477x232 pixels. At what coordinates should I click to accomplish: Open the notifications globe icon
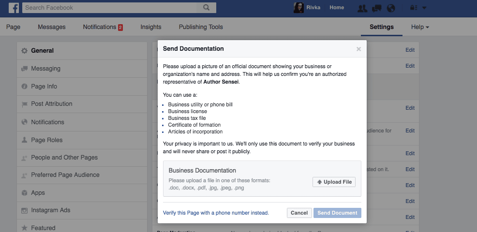[391, 8]
